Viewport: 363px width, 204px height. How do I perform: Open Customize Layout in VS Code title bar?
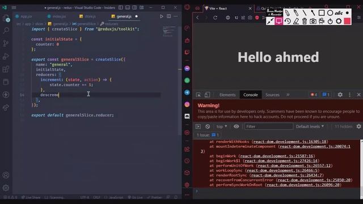[141, 7]
